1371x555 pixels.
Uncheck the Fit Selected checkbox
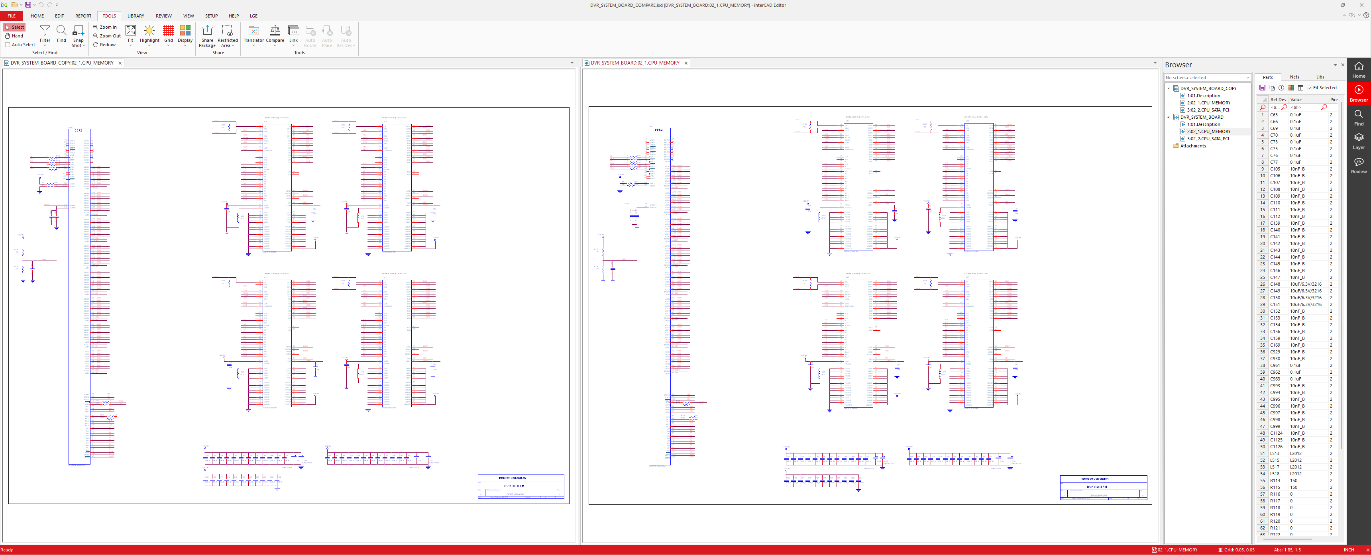(1310, 88)
